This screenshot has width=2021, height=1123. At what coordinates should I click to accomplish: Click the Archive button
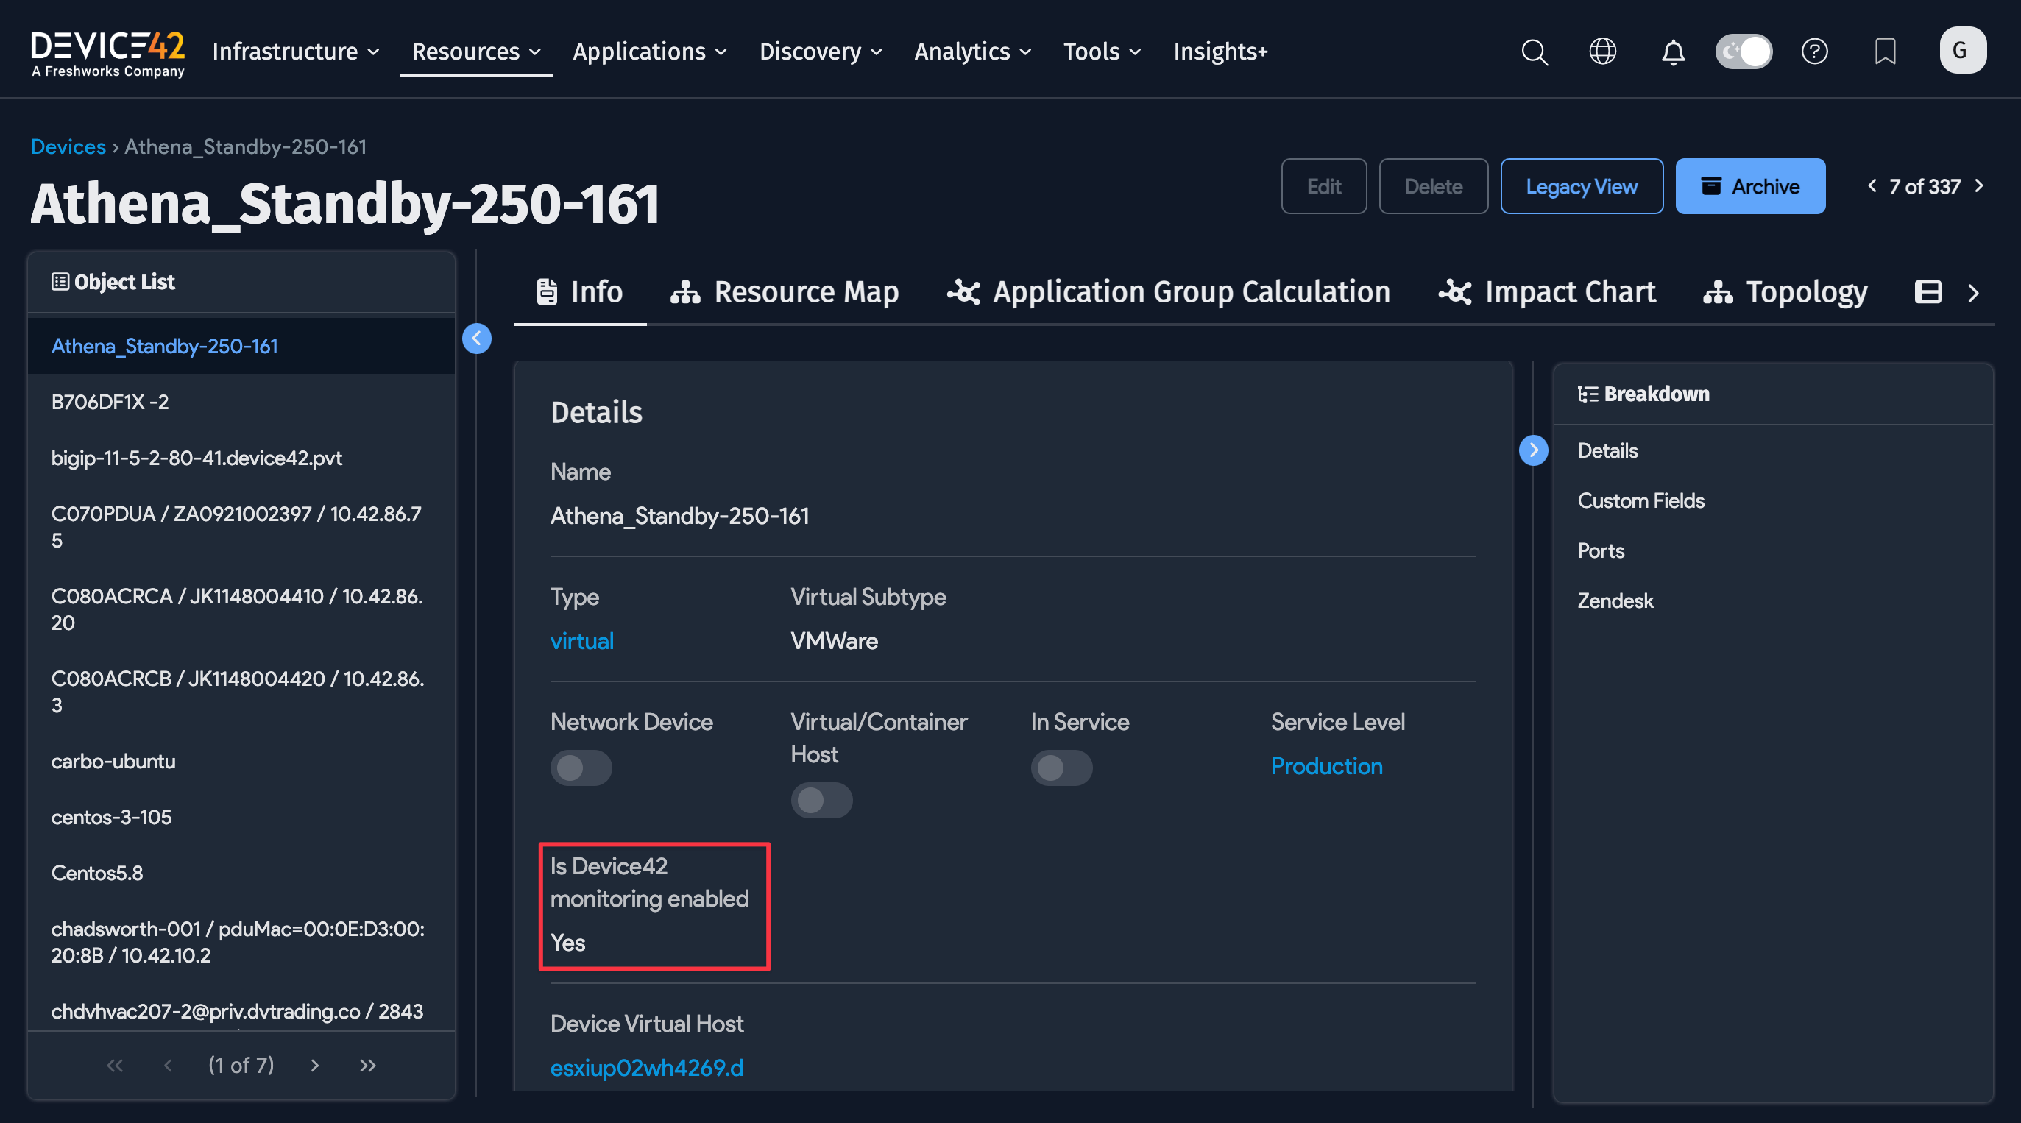(1749, 187)
